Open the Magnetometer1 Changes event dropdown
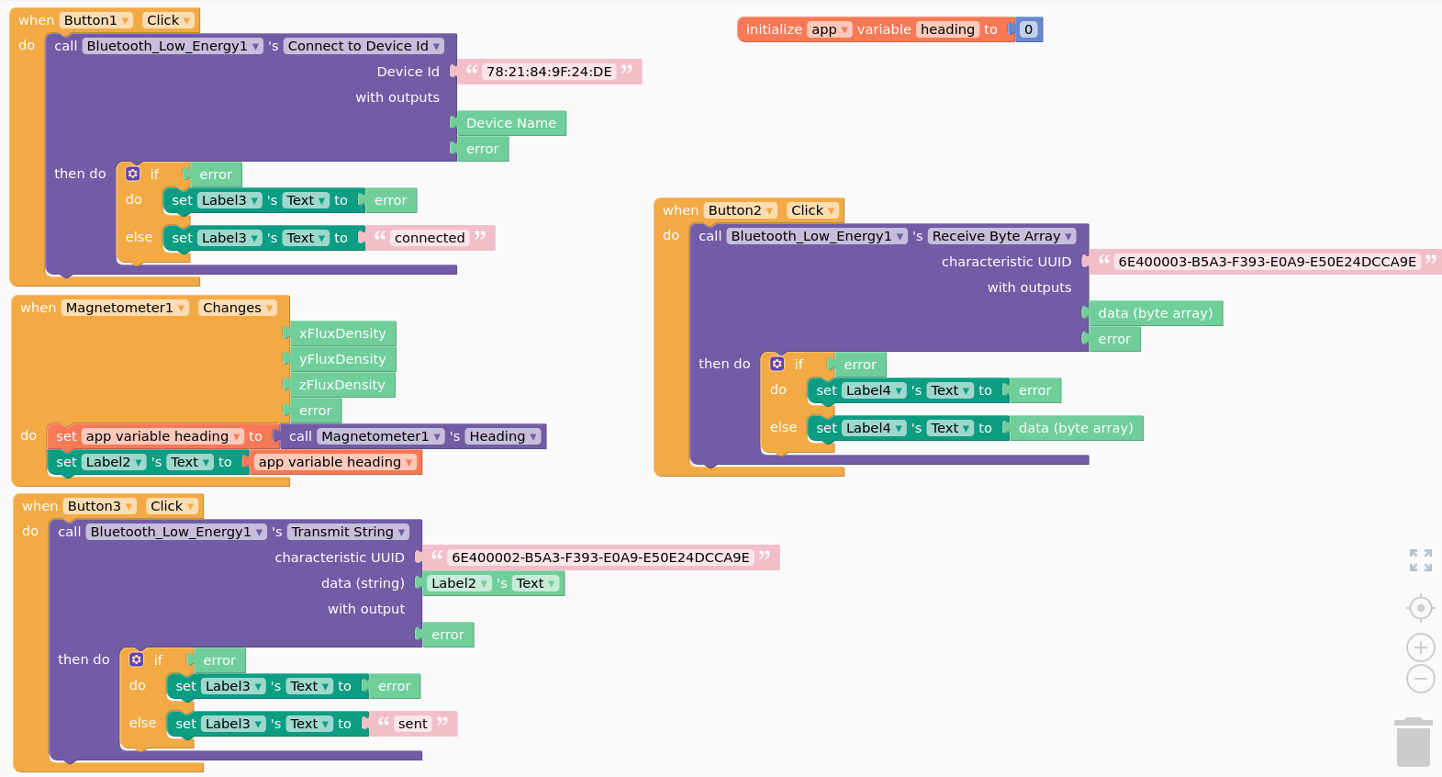 tap(270, 308)
